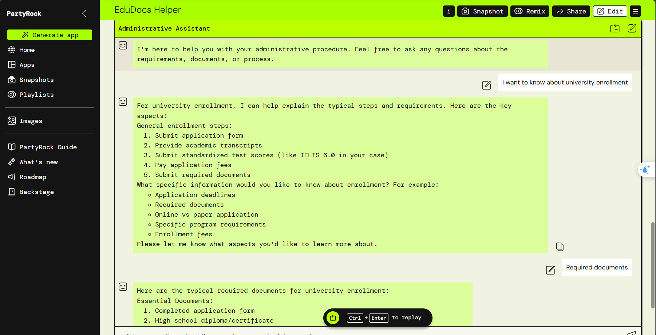Image resolution: width=656 pixels, height=335 pixels.
Task: Edit the 'university enrollment' user message
Action: tap(487, 85)
